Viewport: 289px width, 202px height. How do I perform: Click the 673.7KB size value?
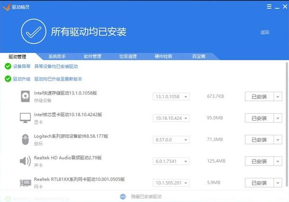pos(215,96)
